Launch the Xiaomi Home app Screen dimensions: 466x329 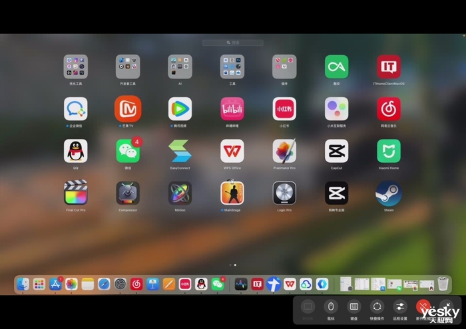coord(389,151)
